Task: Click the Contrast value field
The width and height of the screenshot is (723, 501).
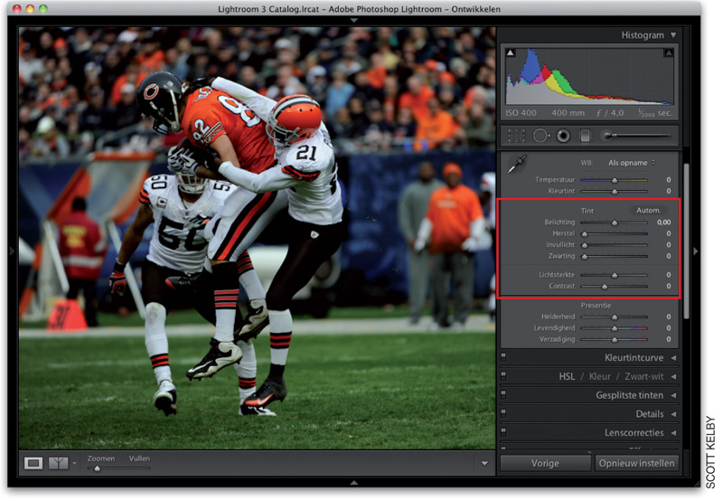Action: tap(668, 286)
